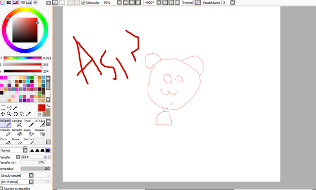Click the Normal view mode button
316x190 pixels.
188,2
